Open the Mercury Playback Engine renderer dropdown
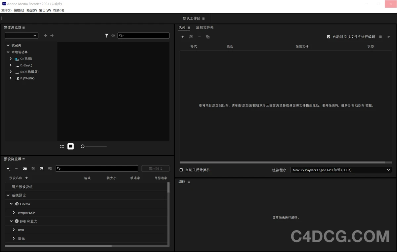The width and height of the screenshot is (397, 252). (x=341, y=170)
